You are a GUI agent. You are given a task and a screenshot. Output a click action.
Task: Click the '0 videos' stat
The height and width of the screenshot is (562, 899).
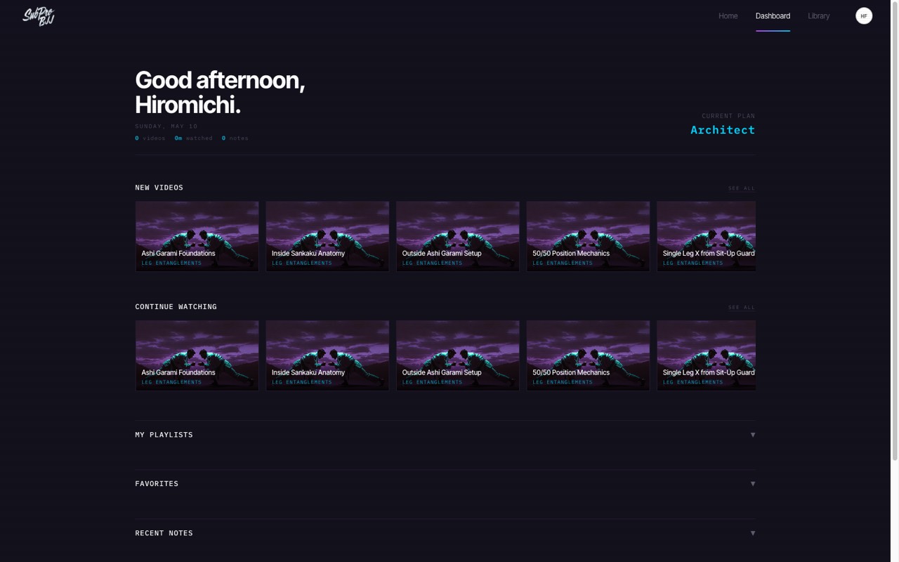(150, 138)
